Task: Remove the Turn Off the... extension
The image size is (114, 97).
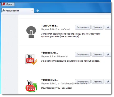Action: click(97, 28)
